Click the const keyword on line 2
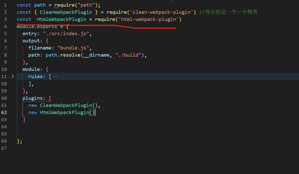This screenshot has height=174, width=299. pyautogui.click(x=24, y=12)
